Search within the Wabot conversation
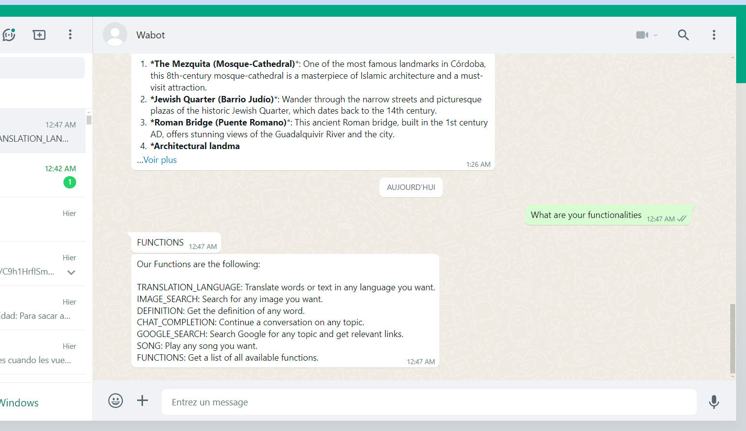This screenshot has height=431, width=746. (x=683, y=35)
